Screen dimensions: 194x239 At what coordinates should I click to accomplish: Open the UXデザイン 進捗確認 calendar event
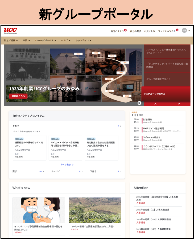coord(157,129)
